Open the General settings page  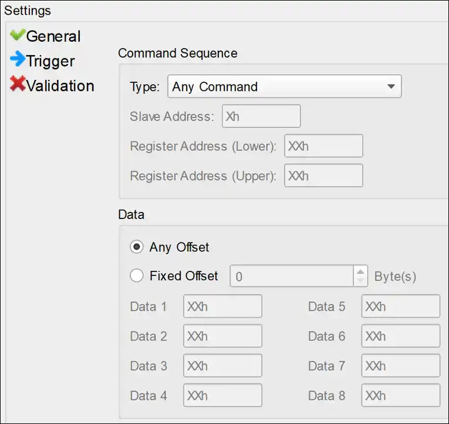tap(53, 36)
